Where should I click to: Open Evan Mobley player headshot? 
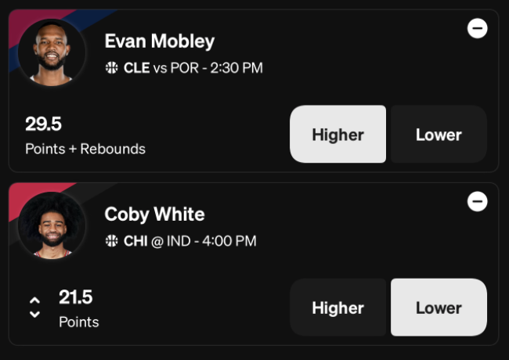coord(52,52)
